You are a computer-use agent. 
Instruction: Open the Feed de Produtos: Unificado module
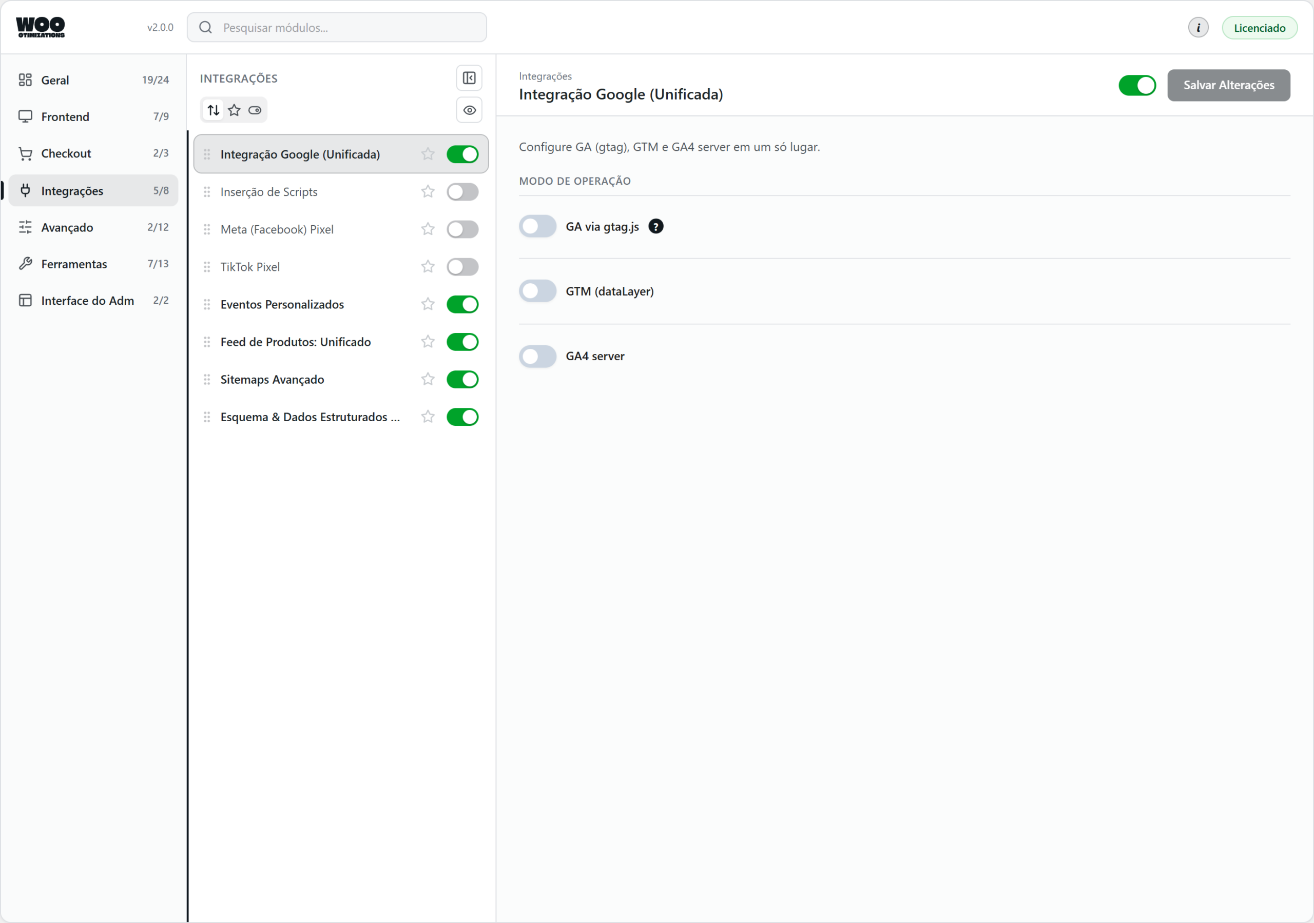(x=340, y=342)
